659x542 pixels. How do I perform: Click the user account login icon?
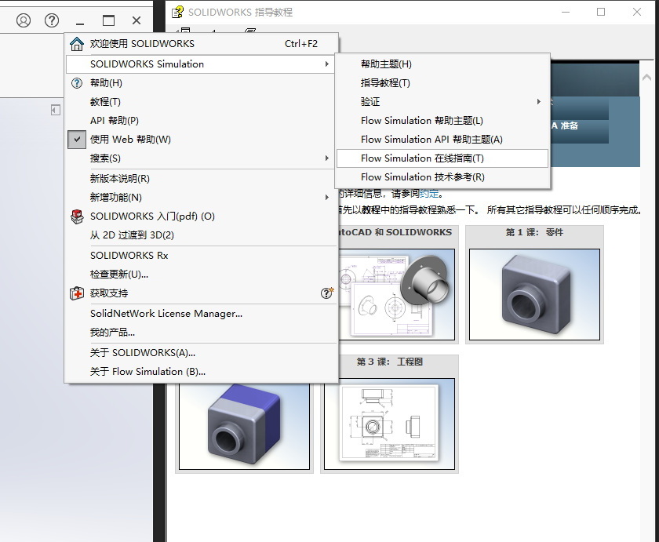(24, 20)
